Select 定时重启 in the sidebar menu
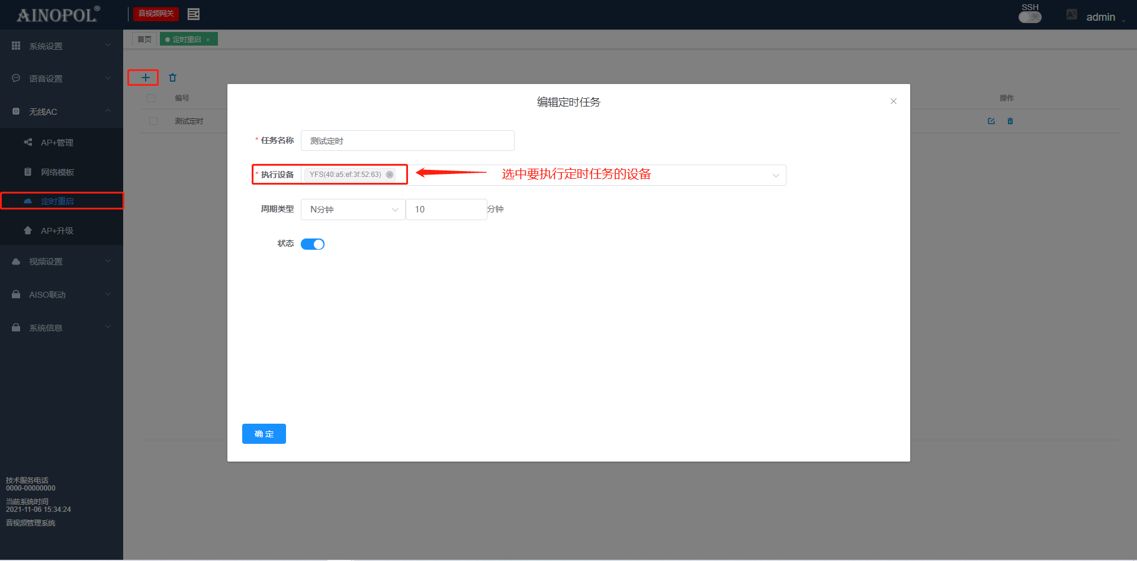The width and height of the screenshot is (1137, 561). (x=57, y=201)
